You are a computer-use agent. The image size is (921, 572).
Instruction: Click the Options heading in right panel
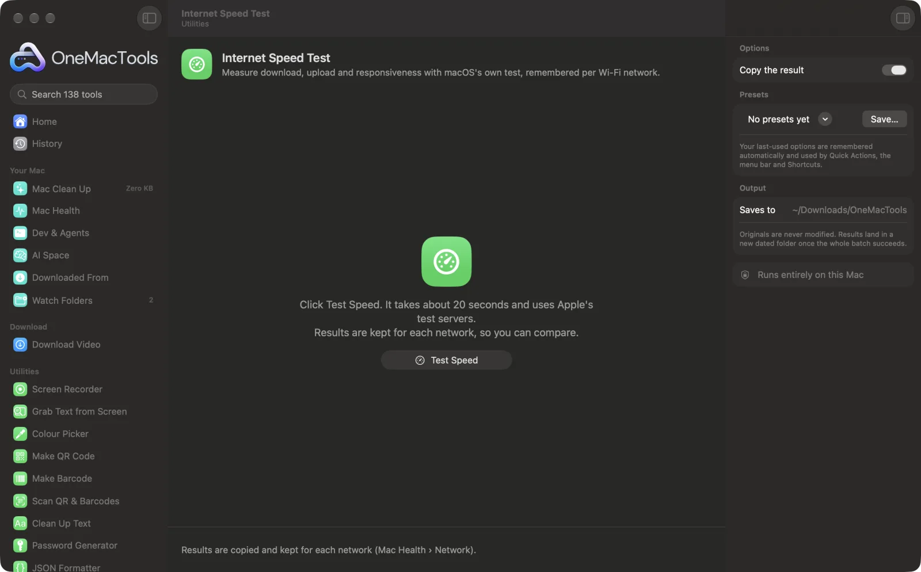(x=754, y=48)
